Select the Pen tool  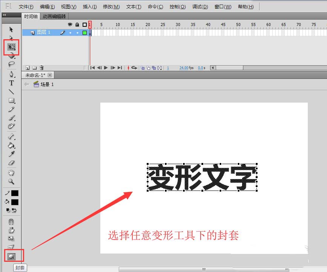(x=11, y=74)
